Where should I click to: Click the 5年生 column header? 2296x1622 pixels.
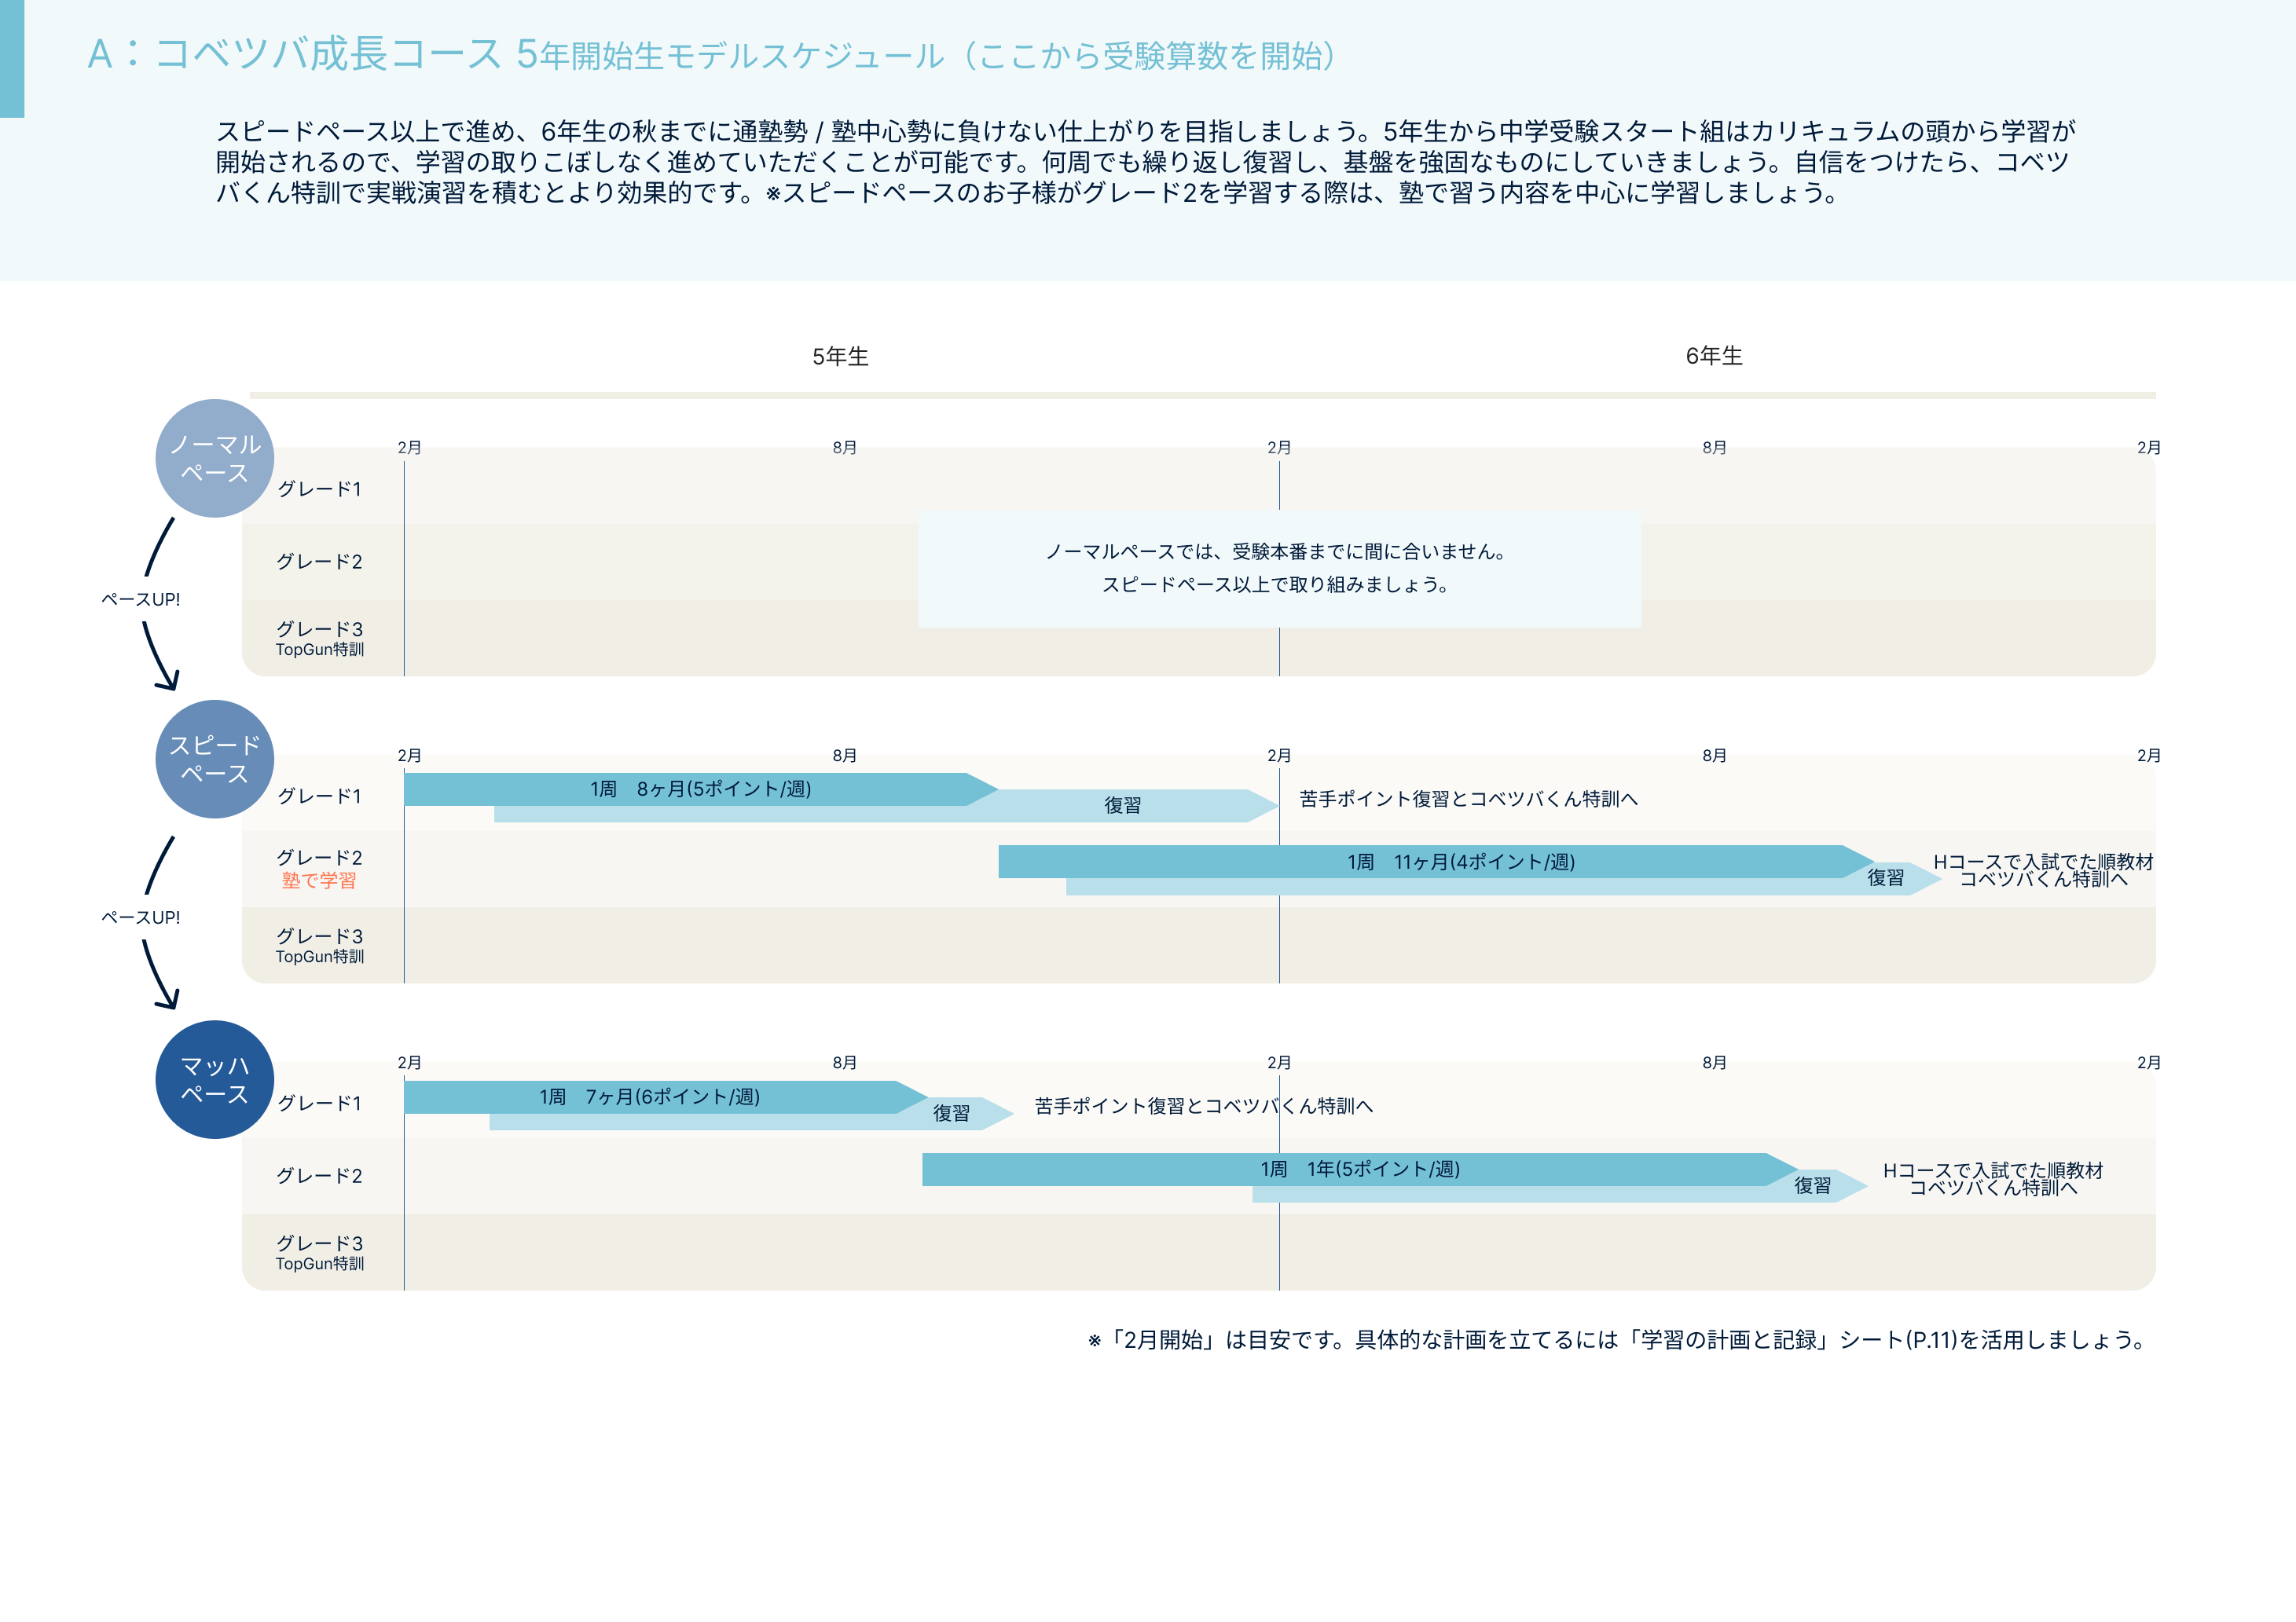840,357
